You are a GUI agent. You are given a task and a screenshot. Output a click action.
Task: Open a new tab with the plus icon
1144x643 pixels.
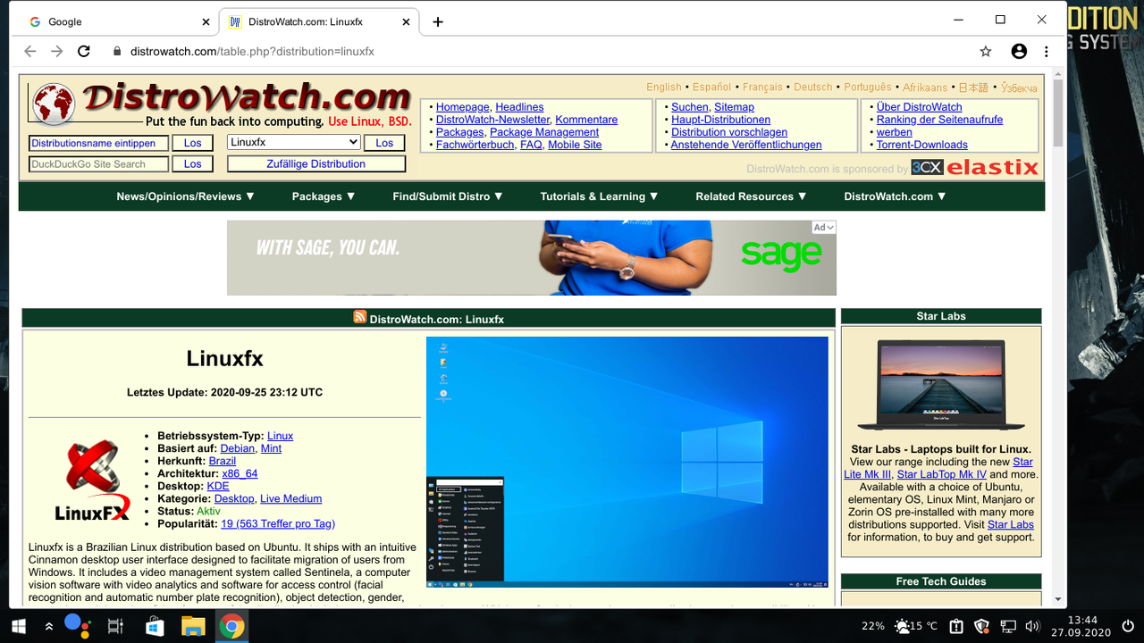pos(438,21)
